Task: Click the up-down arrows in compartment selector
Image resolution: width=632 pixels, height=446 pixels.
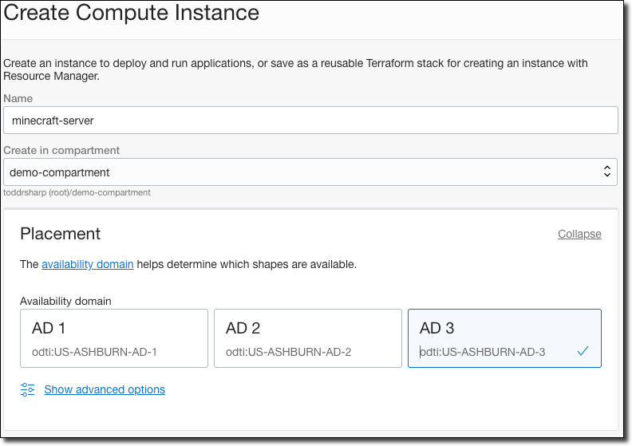Action: pos(607,172)
